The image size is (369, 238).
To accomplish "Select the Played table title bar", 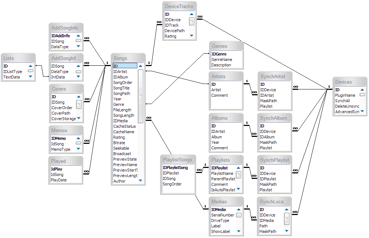I will point(66,161).
